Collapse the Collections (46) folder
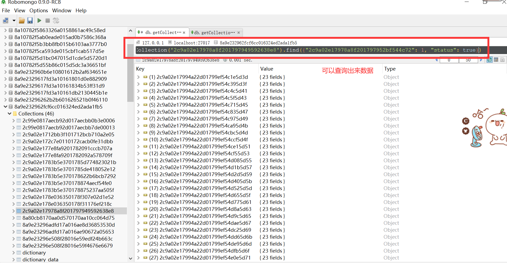This screenshot has height=263, width=507. coord(9,114)
